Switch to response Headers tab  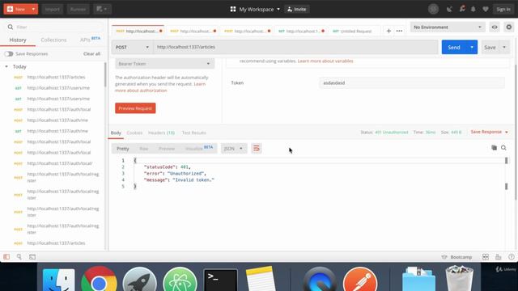pyautogui.click(x=161, y=133)
